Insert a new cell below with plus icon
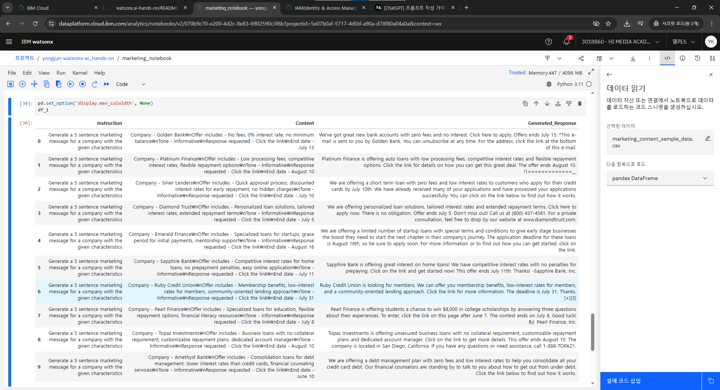 coord(22,84)
